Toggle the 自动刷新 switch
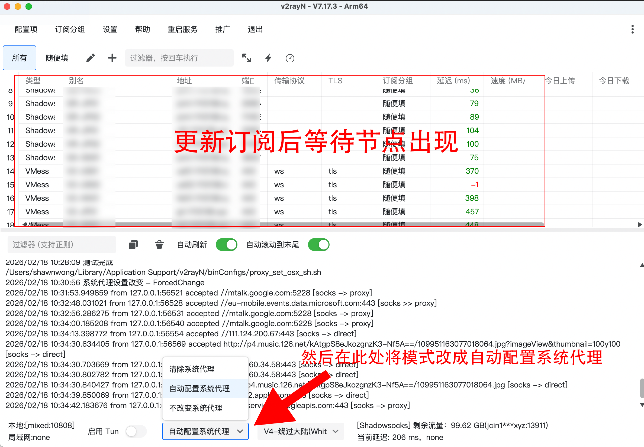Viewport: 644px width, 447px height. (x=226, y=245)
